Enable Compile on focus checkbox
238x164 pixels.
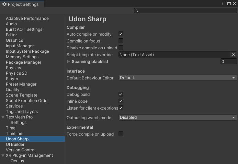click(121, 41)
